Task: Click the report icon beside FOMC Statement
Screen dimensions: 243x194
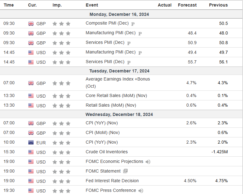Action: point(125,171)
